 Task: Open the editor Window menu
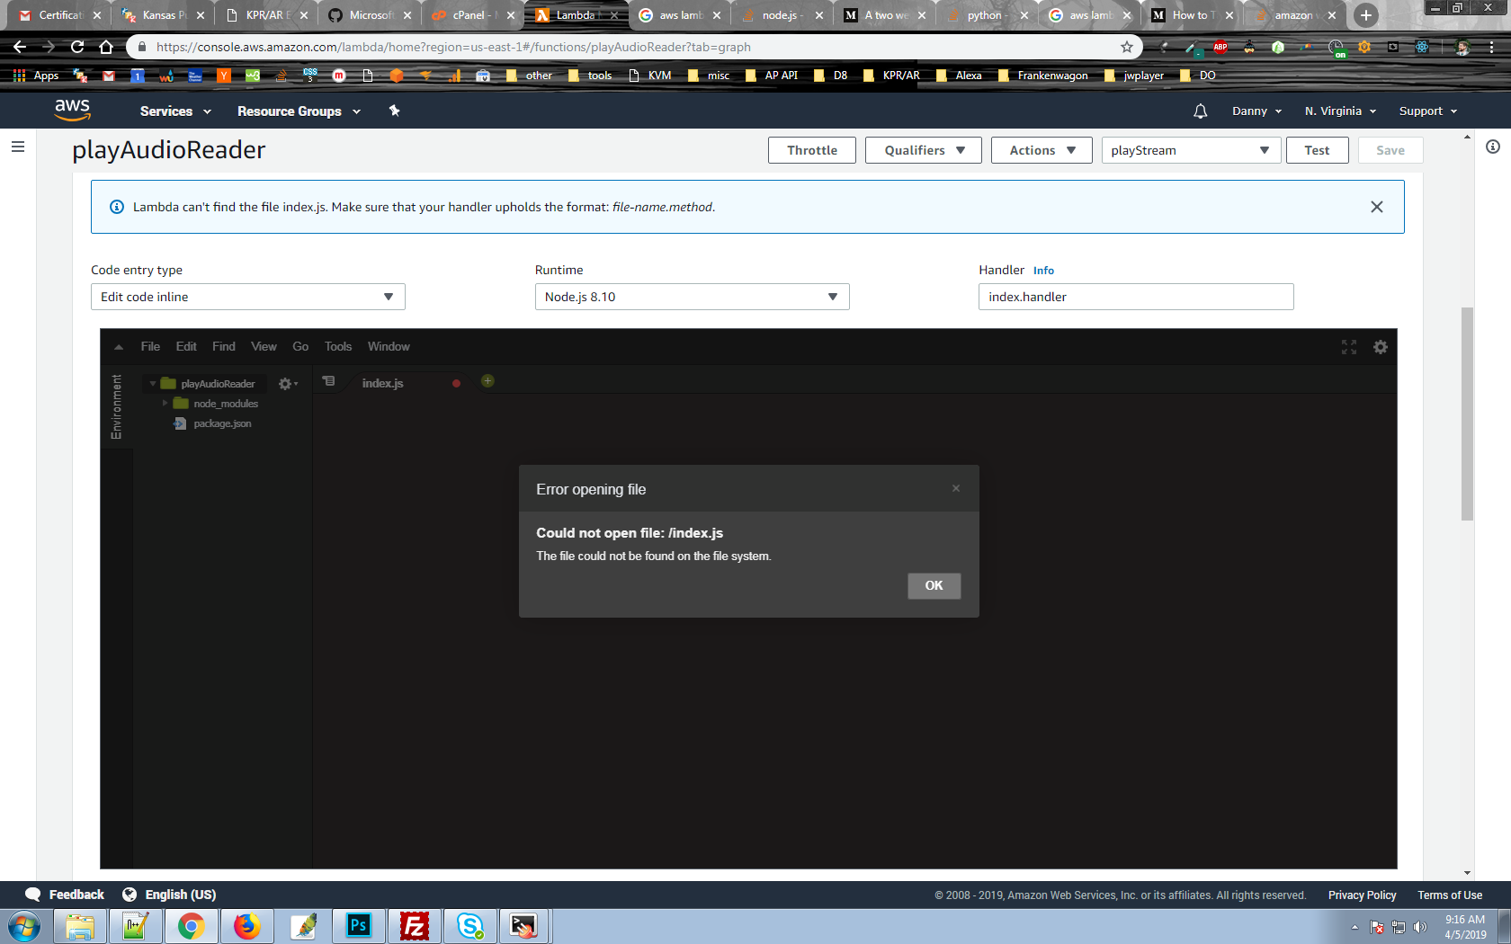(x=389, y=347)
